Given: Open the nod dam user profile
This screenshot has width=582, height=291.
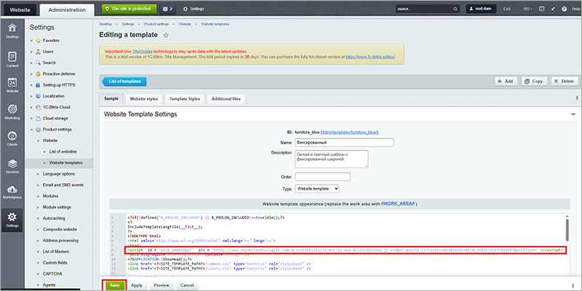Looking at the screenshot, I should click(481, 9).
